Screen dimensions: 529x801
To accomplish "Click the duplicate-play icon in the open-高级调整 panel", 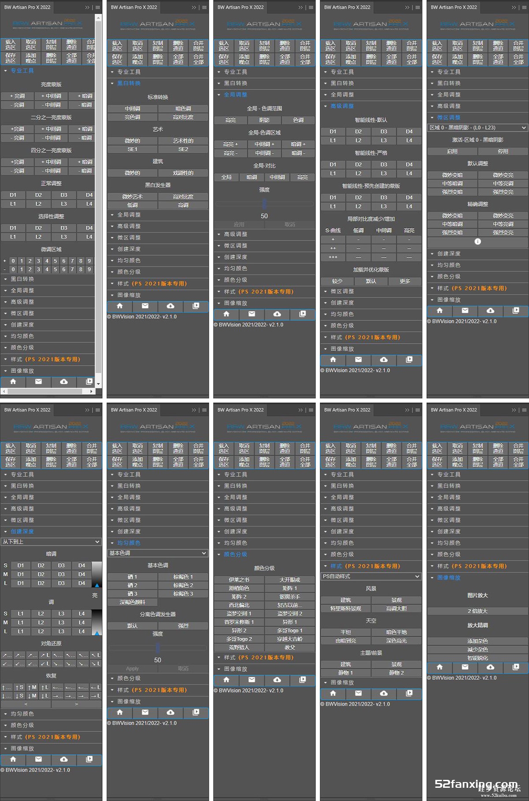I will 409,360.
